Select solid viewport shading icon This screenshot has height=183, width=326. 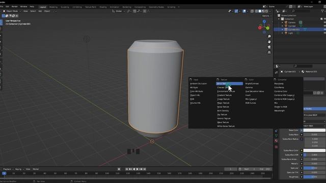[260, 11]
